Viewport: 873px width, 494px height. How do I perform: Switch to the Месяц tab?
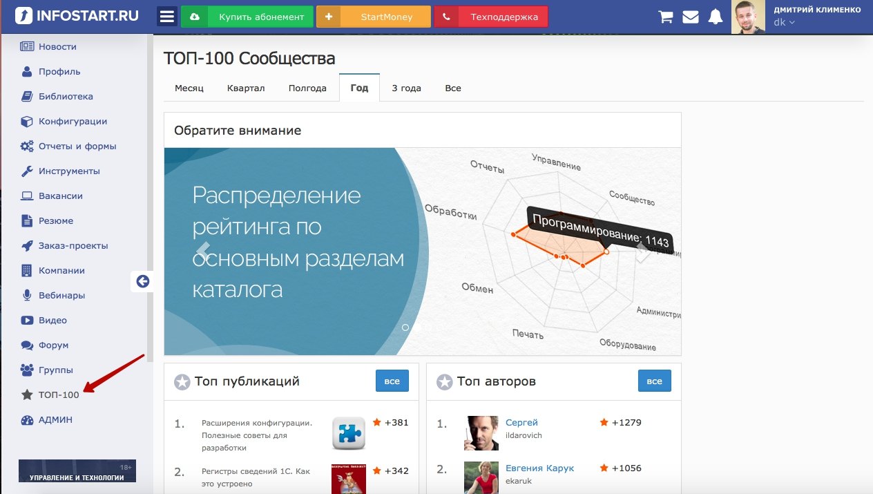(189, 88)
